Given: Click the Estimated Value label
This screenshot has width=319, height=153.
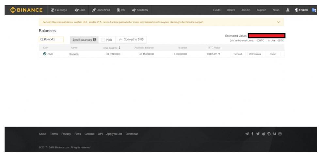Looking at the screenshot, I should (236, 36).
